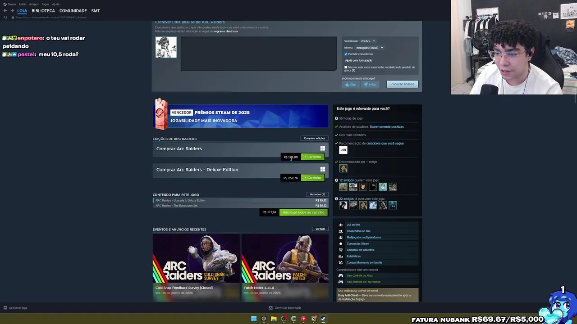Switch to the BIBLIOTECA tab
The width and height of the screenshot is (577, 324).
point(43,11)
